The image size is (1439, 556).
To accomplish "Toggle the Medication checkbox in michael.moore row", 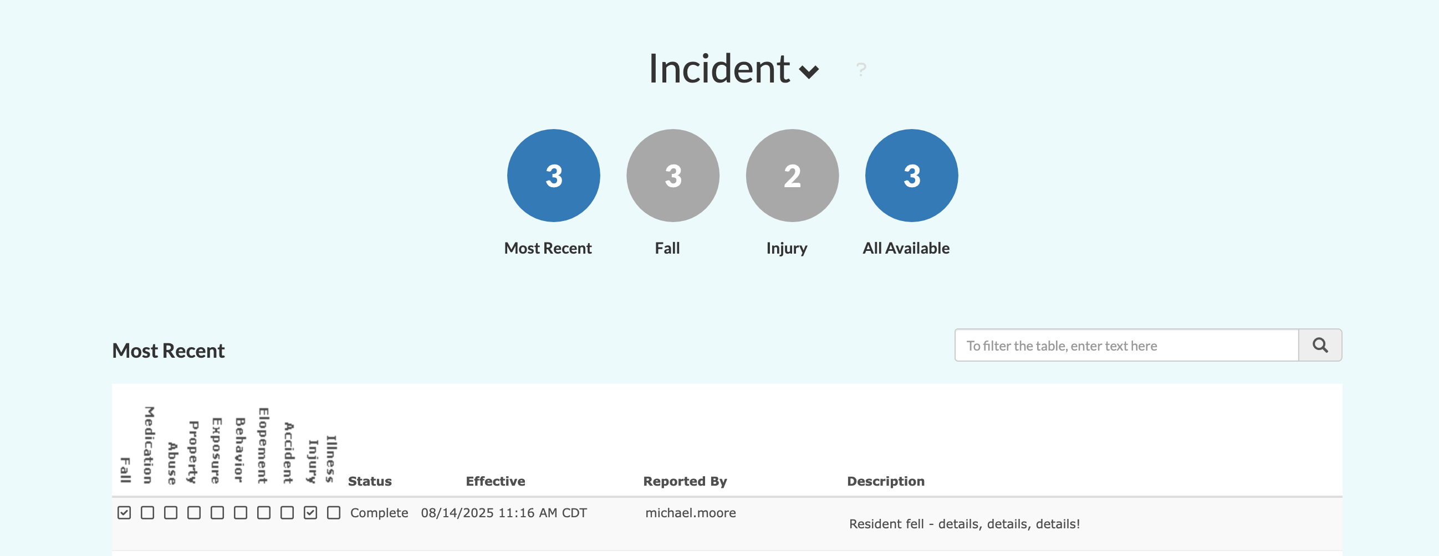I will click(147, 512).
